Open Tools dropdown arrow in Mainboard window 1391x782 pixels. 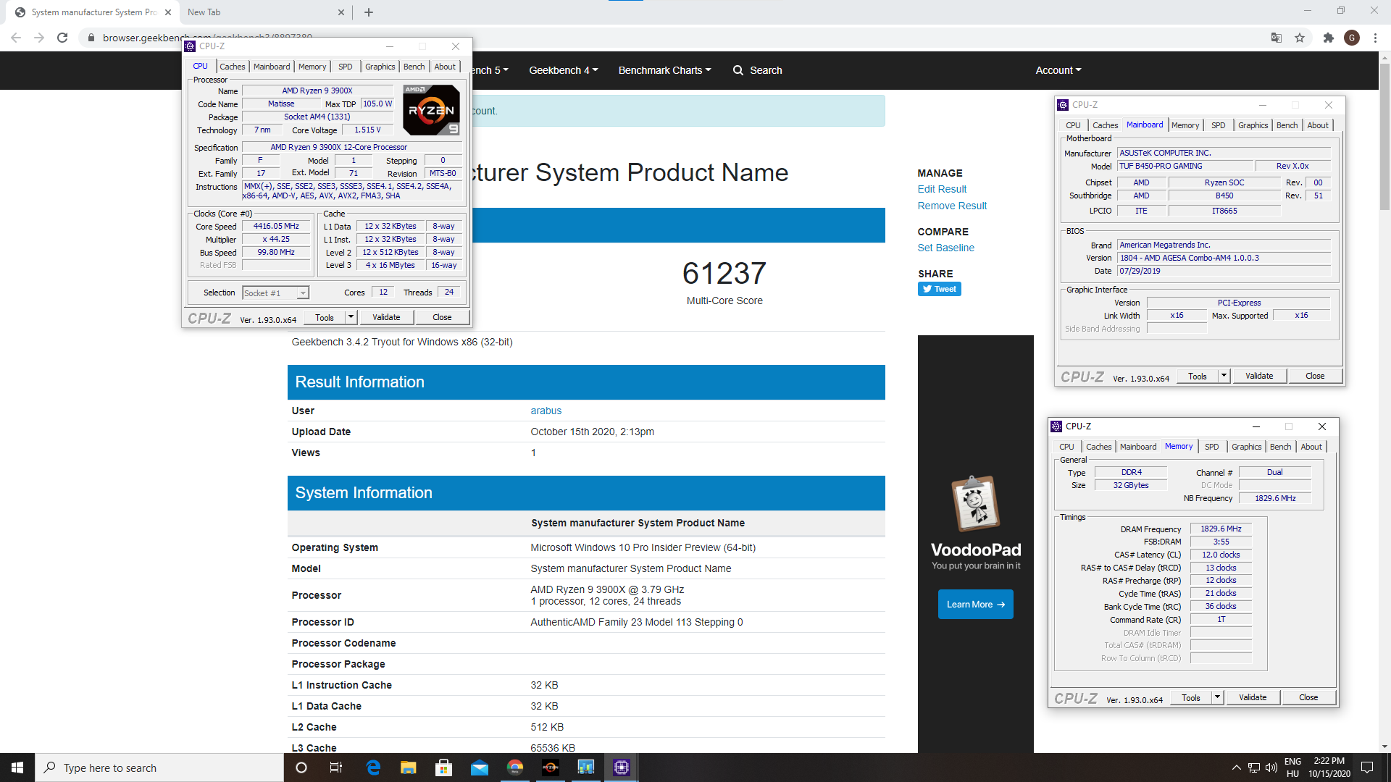1224,376
